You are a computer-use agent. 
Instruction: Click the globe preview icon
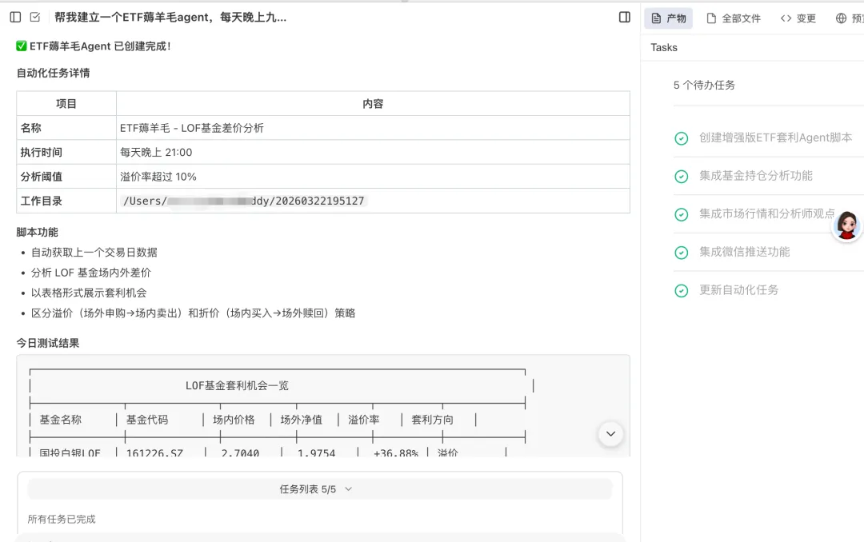(841, 18)
